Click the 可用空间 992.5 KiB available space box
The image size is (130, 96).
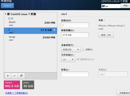tap(12, 85)
